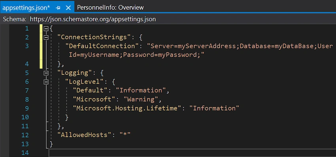Click the closing brace on line 13
Image resolution: width=336 pixels, height=157 pixels.
(x=51, y=144)
